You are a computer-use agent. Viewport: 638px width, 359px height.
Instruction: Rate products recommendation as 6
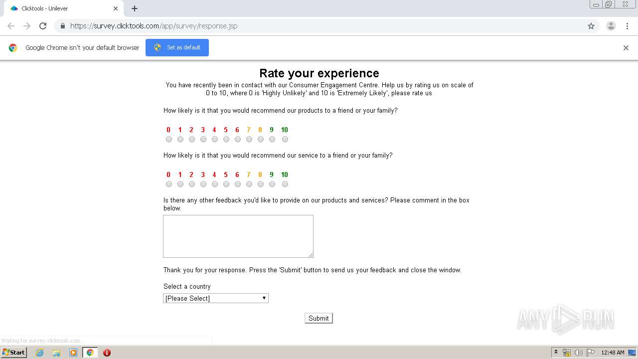[238, 139]
